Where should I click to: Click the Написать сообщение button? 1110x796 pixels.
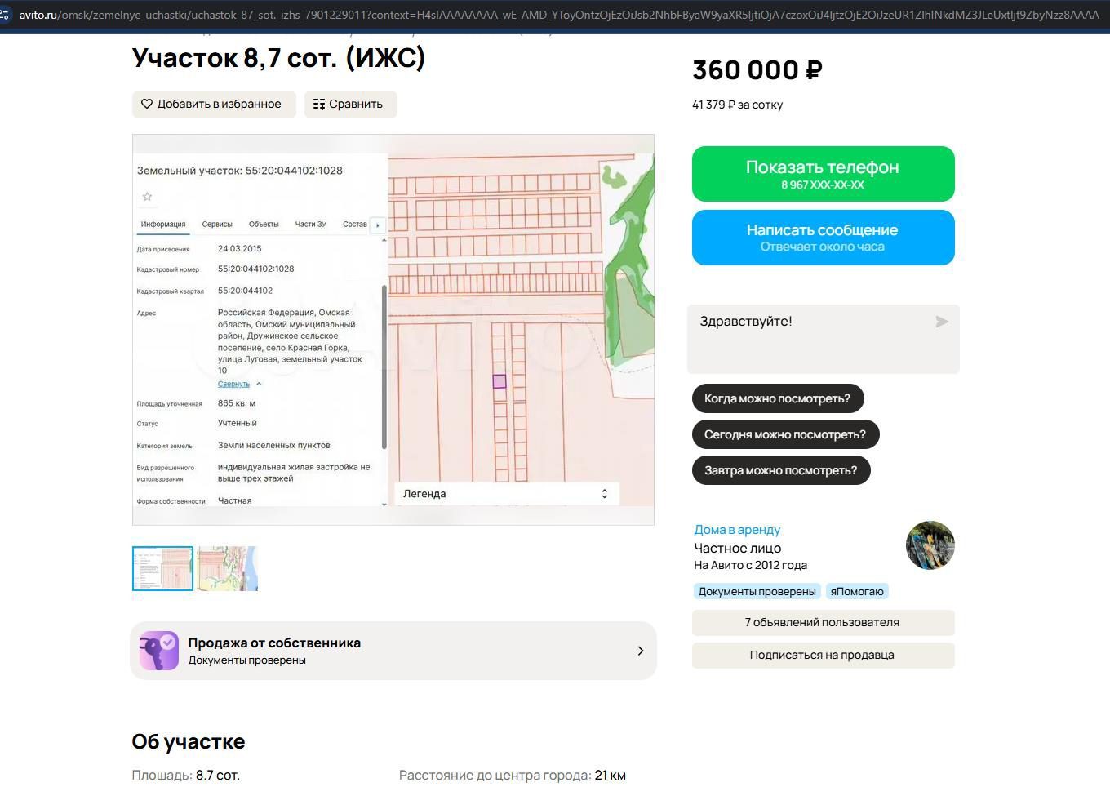[824, 238]
